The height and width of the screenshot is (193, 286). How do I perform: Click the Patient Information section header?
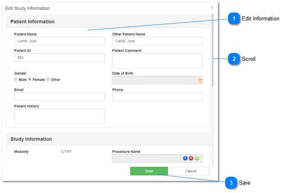[108, 22]
